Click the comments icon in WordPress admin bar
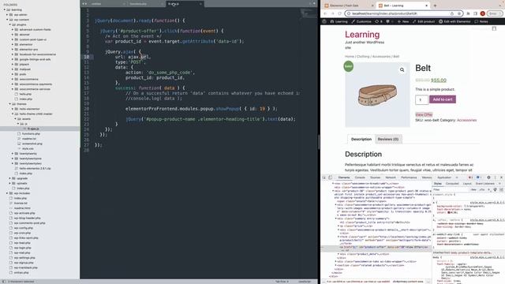This screenshot has height=284, width=505. pyautogui.click(x=388, y=21)
